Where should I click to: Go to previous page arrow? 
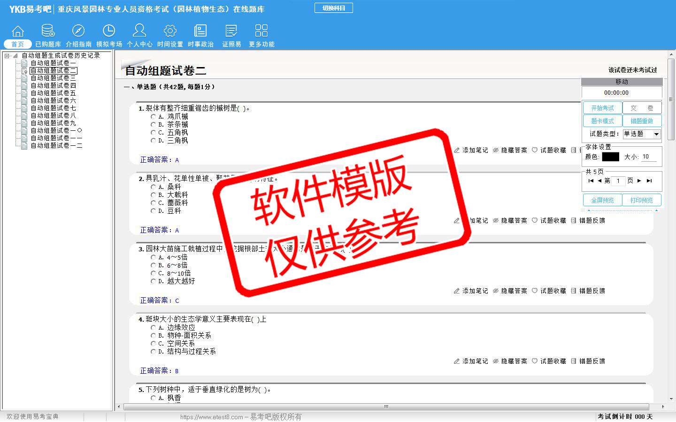599,181
